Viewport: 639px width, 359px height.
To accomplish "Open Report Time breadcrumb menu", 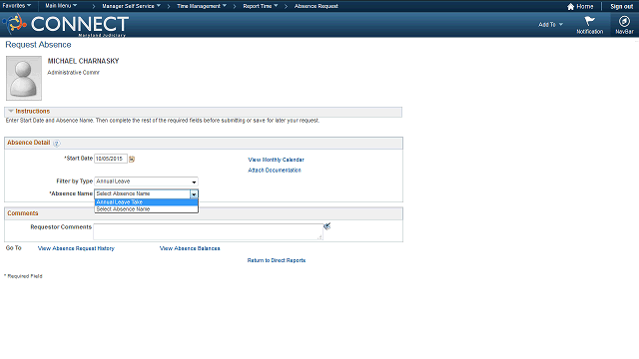I will (x=260, y=6).
